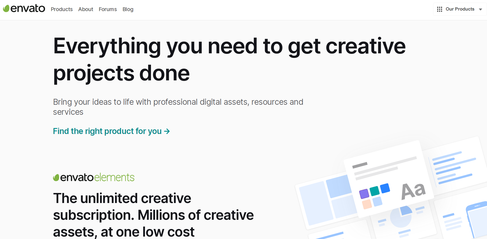487x239 pixels.
Task: Click the grid icon beside Our Products
Action: tap(440, 9)
